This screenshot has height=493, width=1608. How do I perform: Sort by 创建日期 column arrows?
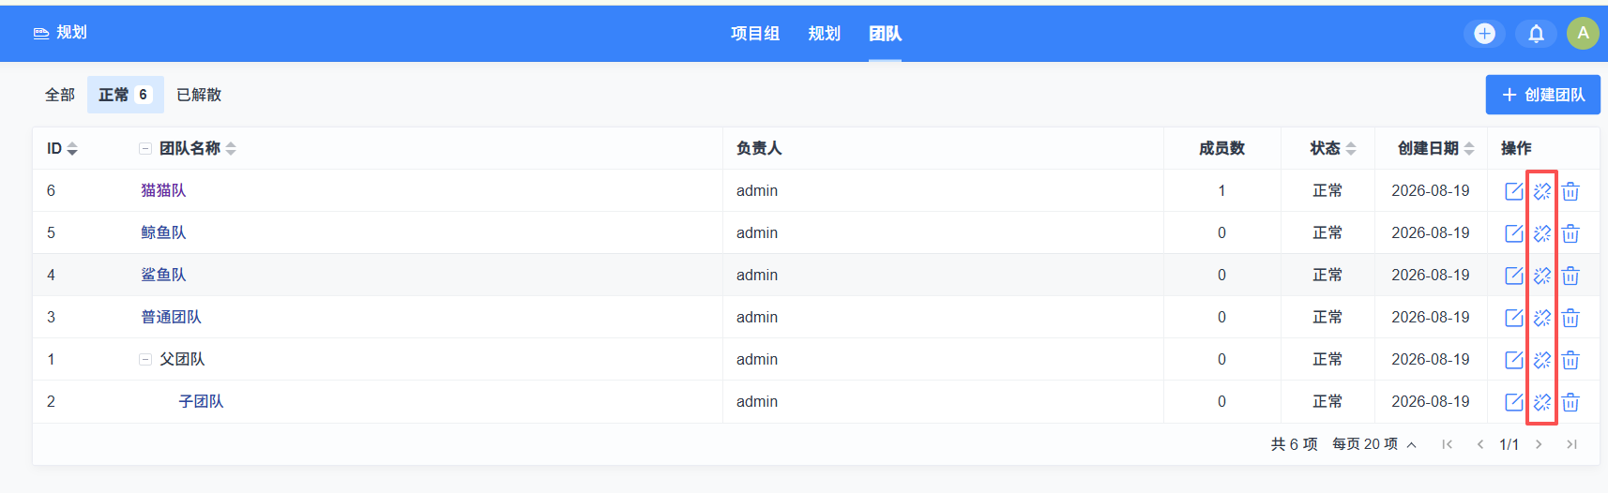point(1469,148)
